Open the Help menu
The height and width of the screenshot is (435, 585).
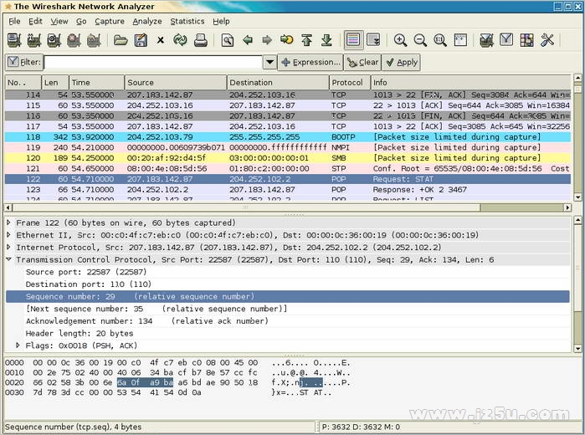click(221, 21)
